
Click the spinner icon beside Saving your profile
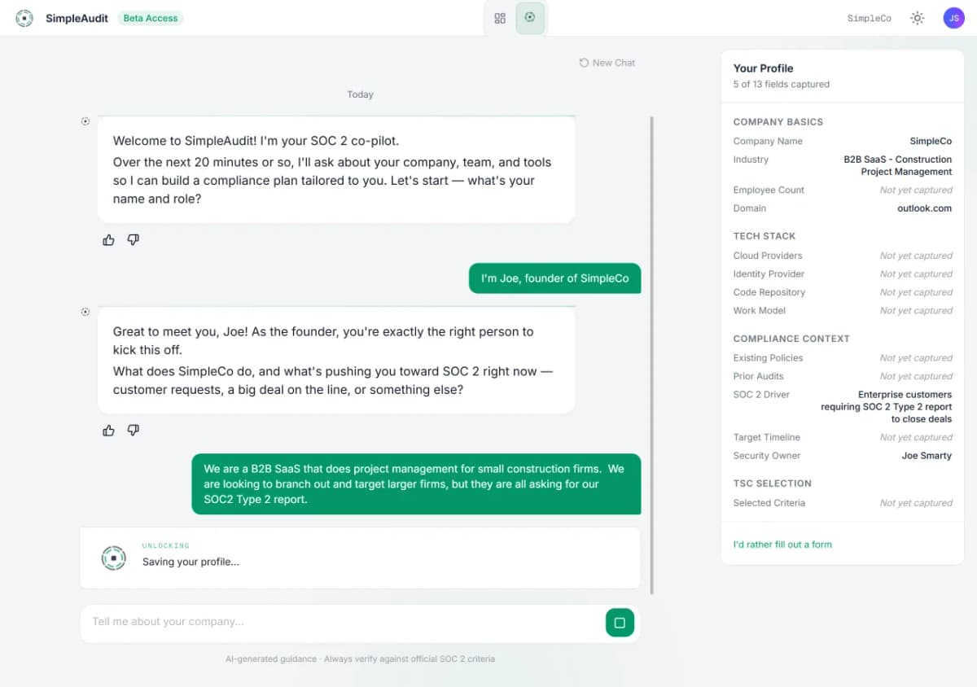click(113, 558)
